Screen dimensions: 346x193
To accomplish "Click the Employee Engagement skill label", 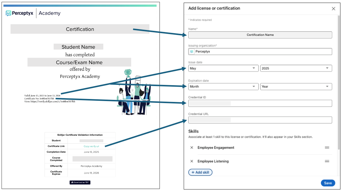I will point(216,147).
